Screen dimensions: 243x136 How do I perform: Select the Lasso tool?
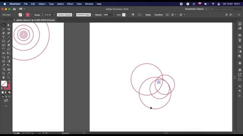[8, 29]
